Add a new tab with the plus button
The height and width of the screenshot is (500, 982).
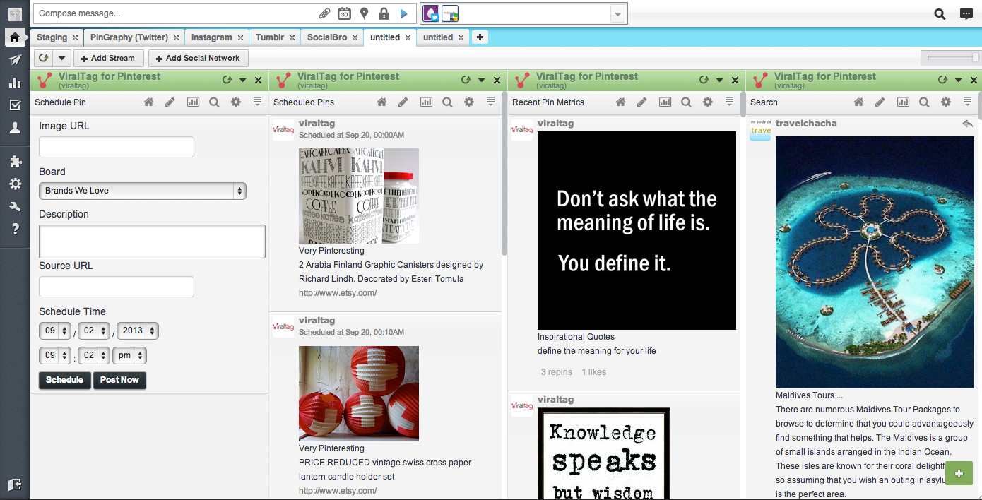(480, 37)
